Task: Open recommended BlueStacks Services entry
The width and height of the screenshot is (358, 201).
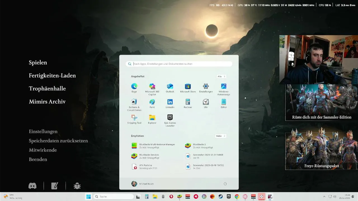Action: coord(145,156)
